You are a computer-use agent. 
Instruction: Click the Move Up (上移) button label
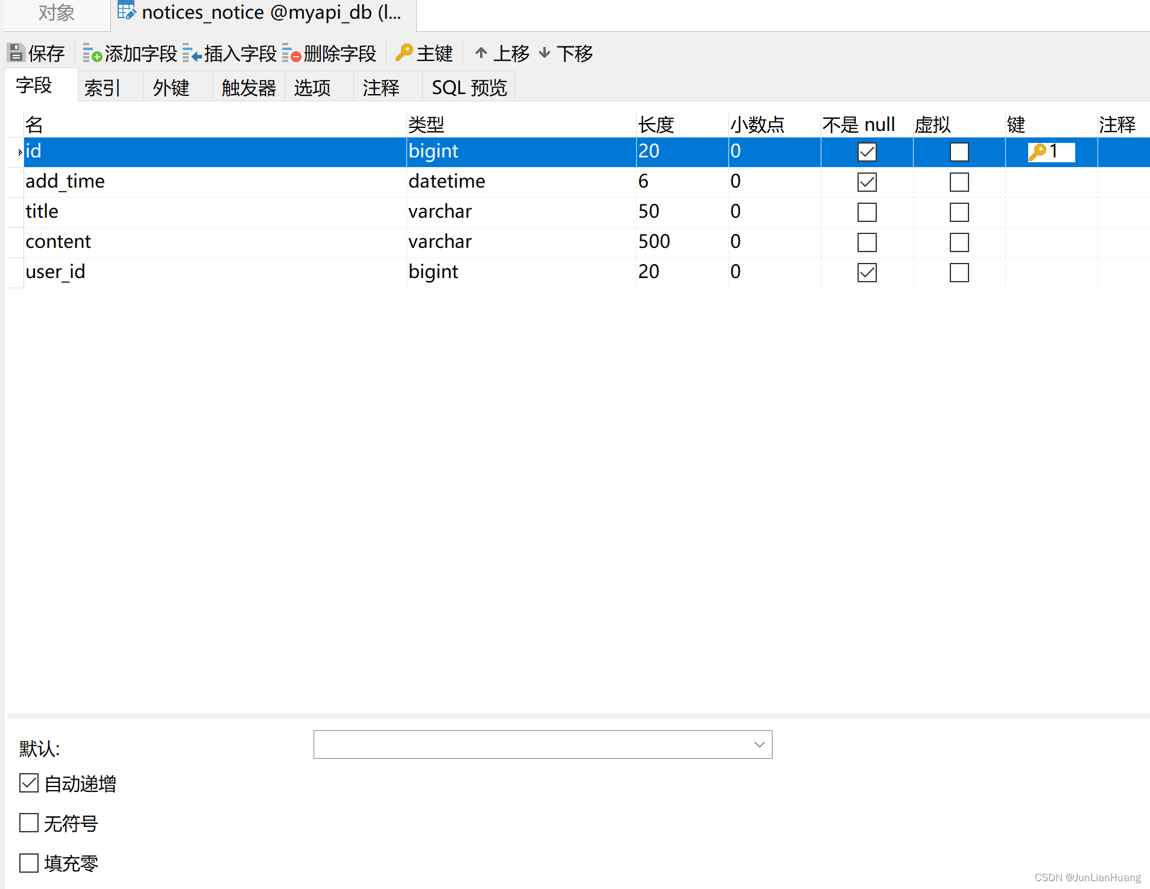(512, 54)
